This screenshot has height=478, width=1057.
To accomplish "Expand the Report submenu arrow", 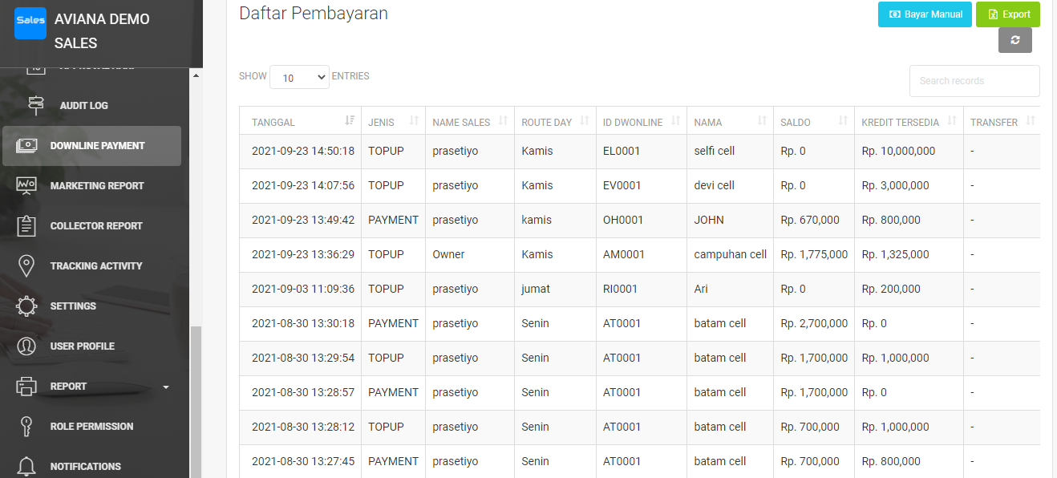I will 166,387.
